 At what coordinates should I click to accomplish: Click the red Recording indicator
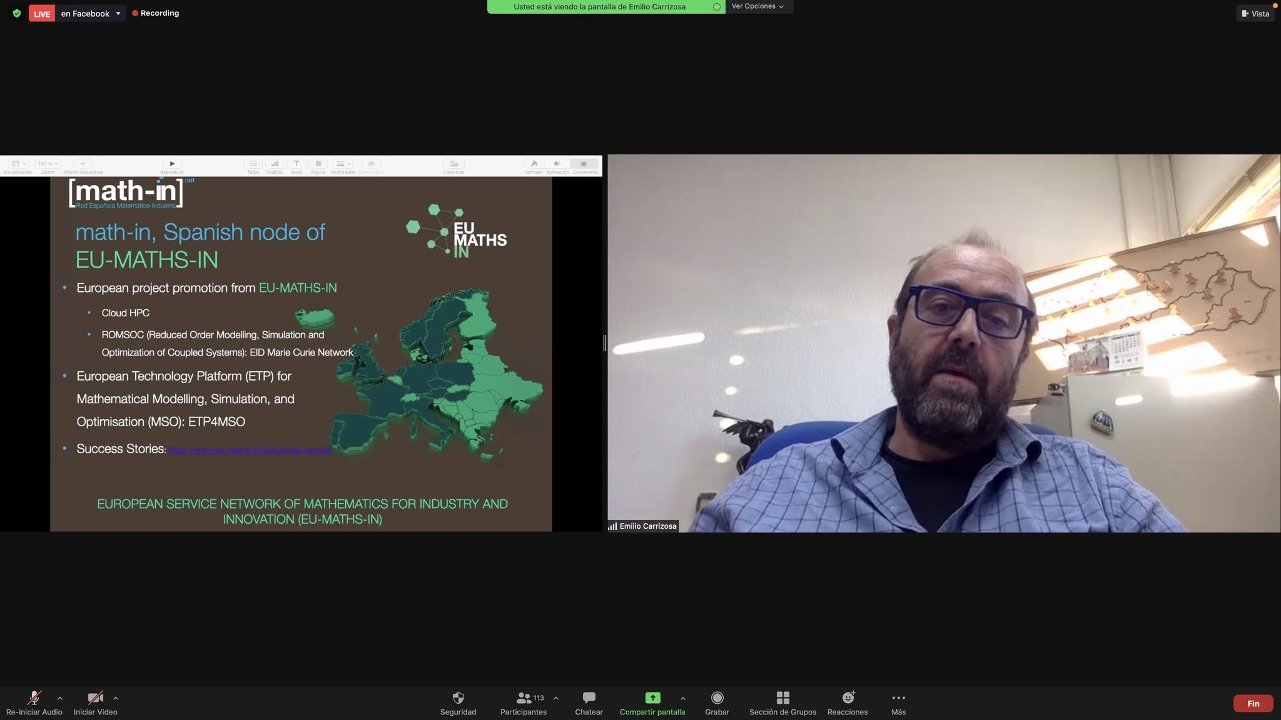(x=156, y=13)
